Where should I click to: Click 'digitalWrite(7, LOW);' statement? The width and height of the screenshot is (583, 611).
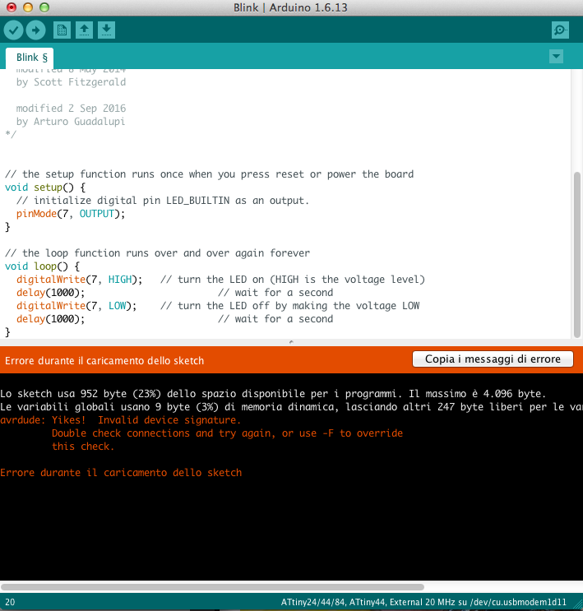[76, 306]
